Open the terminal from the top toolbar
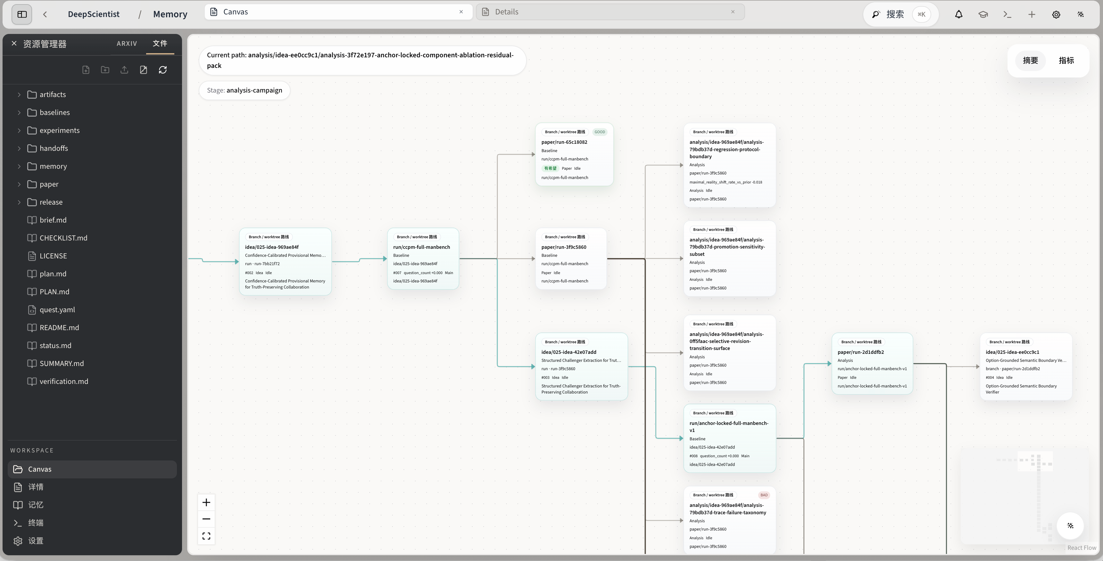 tap(1007, 14)
